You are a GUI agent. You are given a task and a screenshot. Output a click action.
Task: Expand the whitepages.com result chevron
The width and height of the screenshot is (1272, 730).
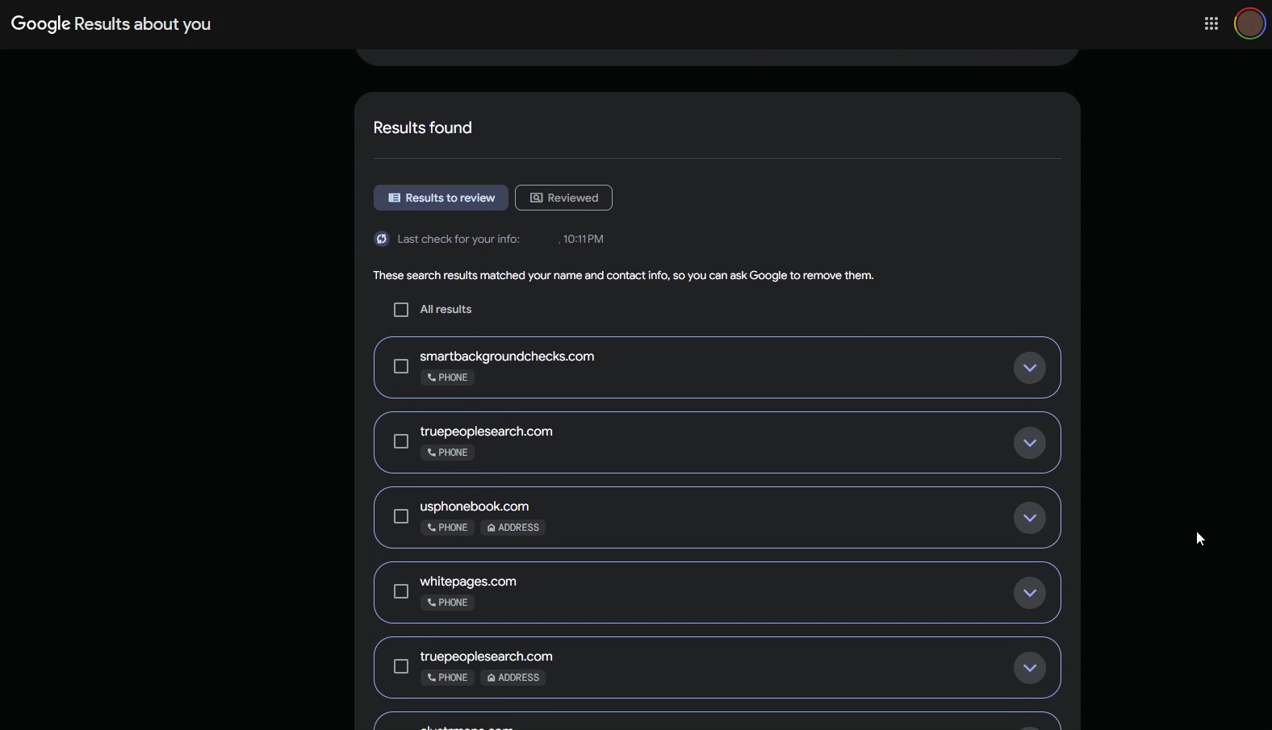1029,593
